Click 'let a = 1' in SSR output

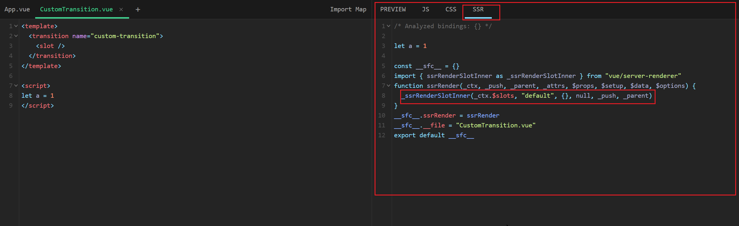[x=410, y=46]
